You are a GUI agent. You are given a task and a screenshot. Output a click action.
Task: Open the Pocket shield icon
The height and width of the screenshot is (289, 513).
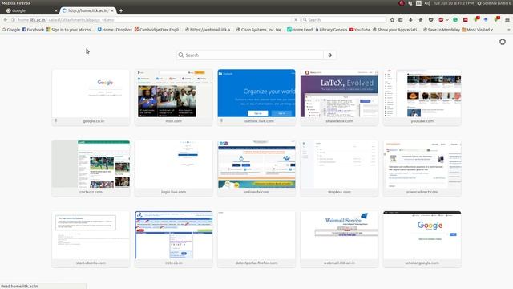click(431, 19)
